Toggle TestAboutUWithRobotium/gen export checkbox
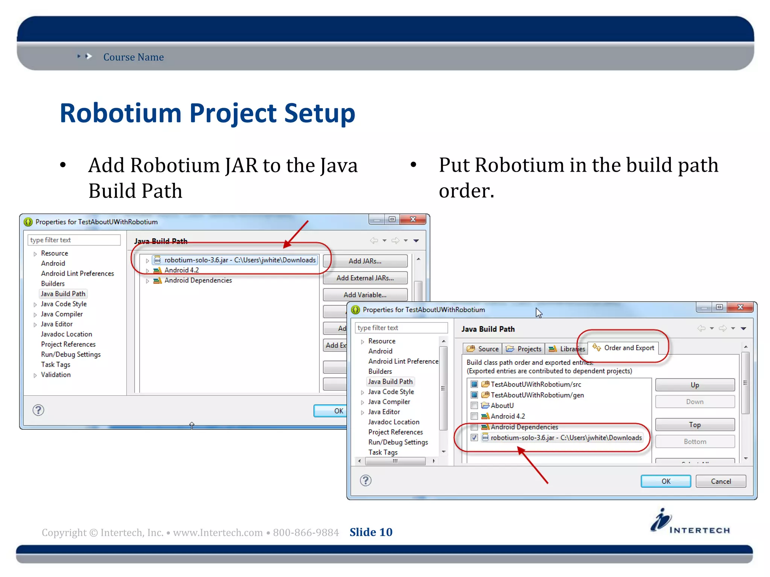This screenshot has height=577, width=770. [474, 395]
